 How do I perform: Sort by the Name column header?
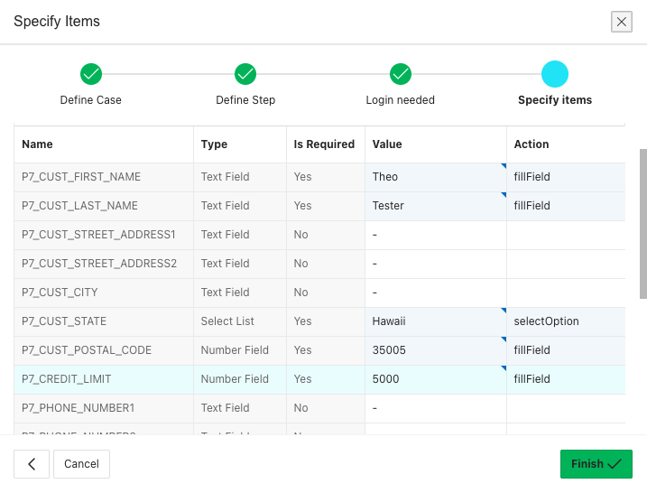click(x=104, y=144)
